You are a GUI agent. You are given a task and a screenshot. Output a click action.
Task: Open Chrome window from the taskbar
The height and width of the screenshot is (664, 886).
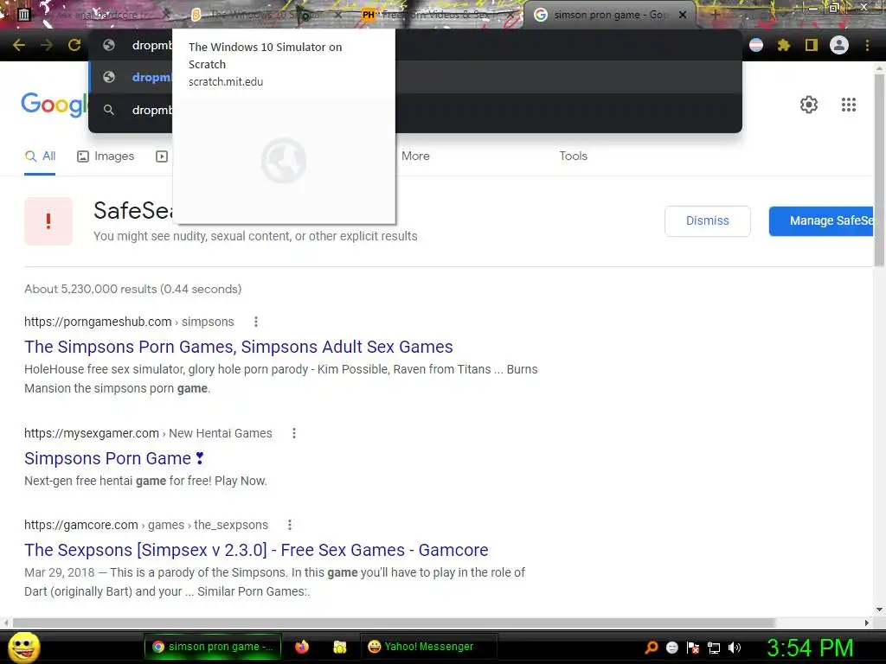click(x=213, y=647)
